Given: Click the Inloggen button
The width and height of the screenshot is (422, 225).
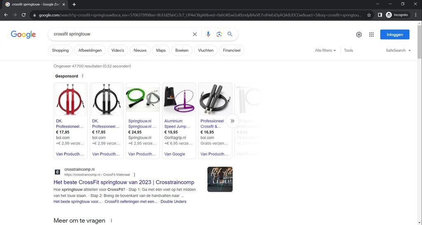Looking at the screenshot, I should pyautogui.click(x=394, y=34).
